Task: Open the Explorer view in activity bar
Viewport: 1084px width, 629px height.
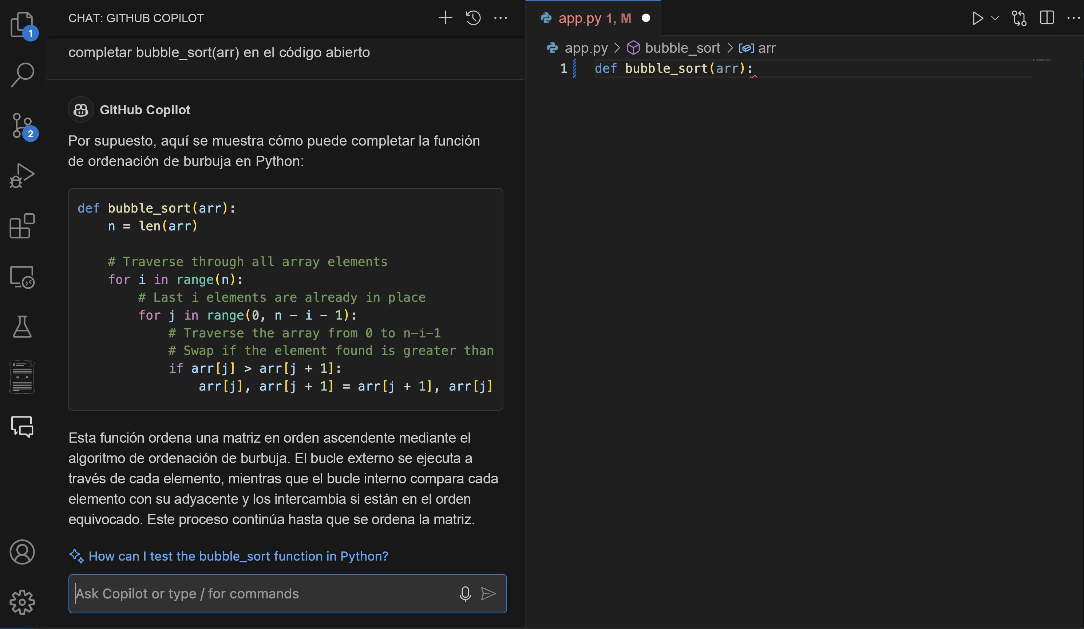Action: point(22,24)
